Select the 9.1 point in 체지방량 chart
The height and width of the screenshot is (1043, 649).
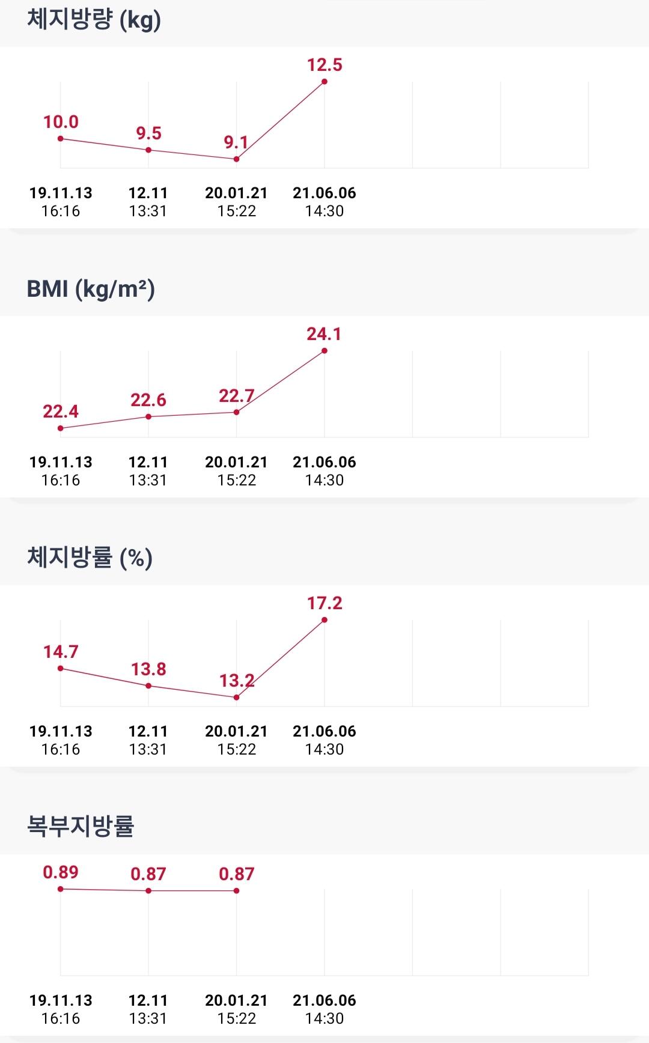pyautogui.click(x=236, y=159)
